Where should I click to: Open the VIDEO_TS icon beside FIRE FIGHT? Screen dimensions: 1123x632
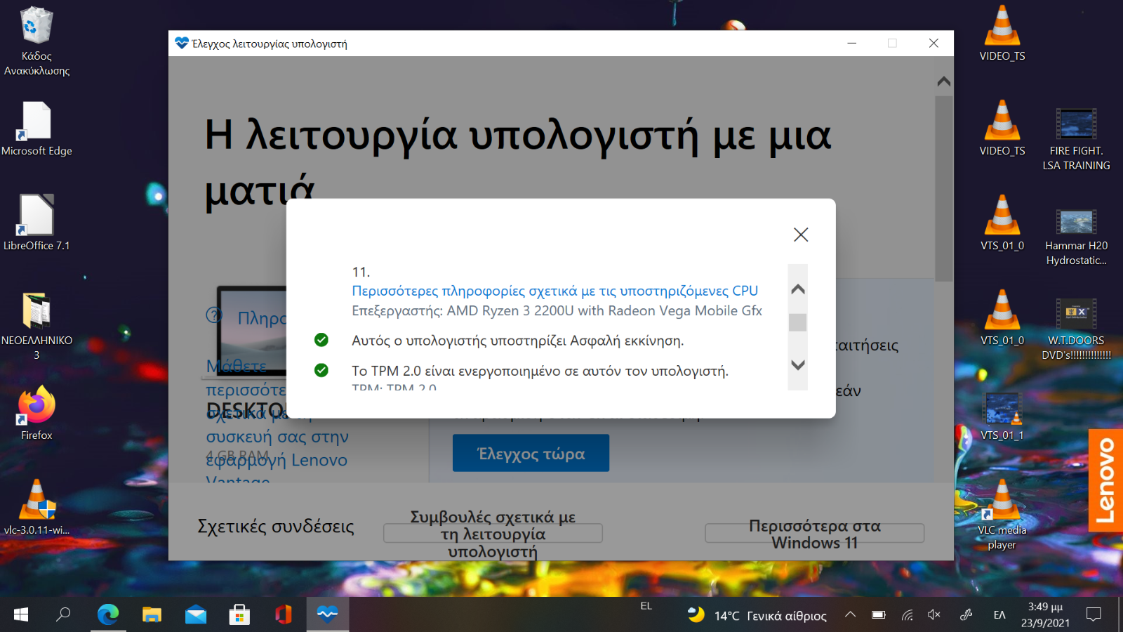[1002, 128]
